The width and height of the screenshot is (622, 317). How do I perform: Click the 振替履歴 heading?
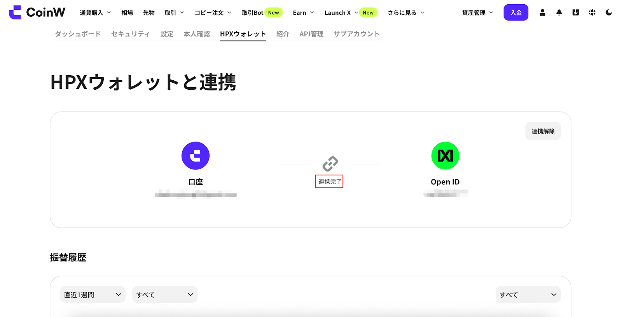point(68,258)
